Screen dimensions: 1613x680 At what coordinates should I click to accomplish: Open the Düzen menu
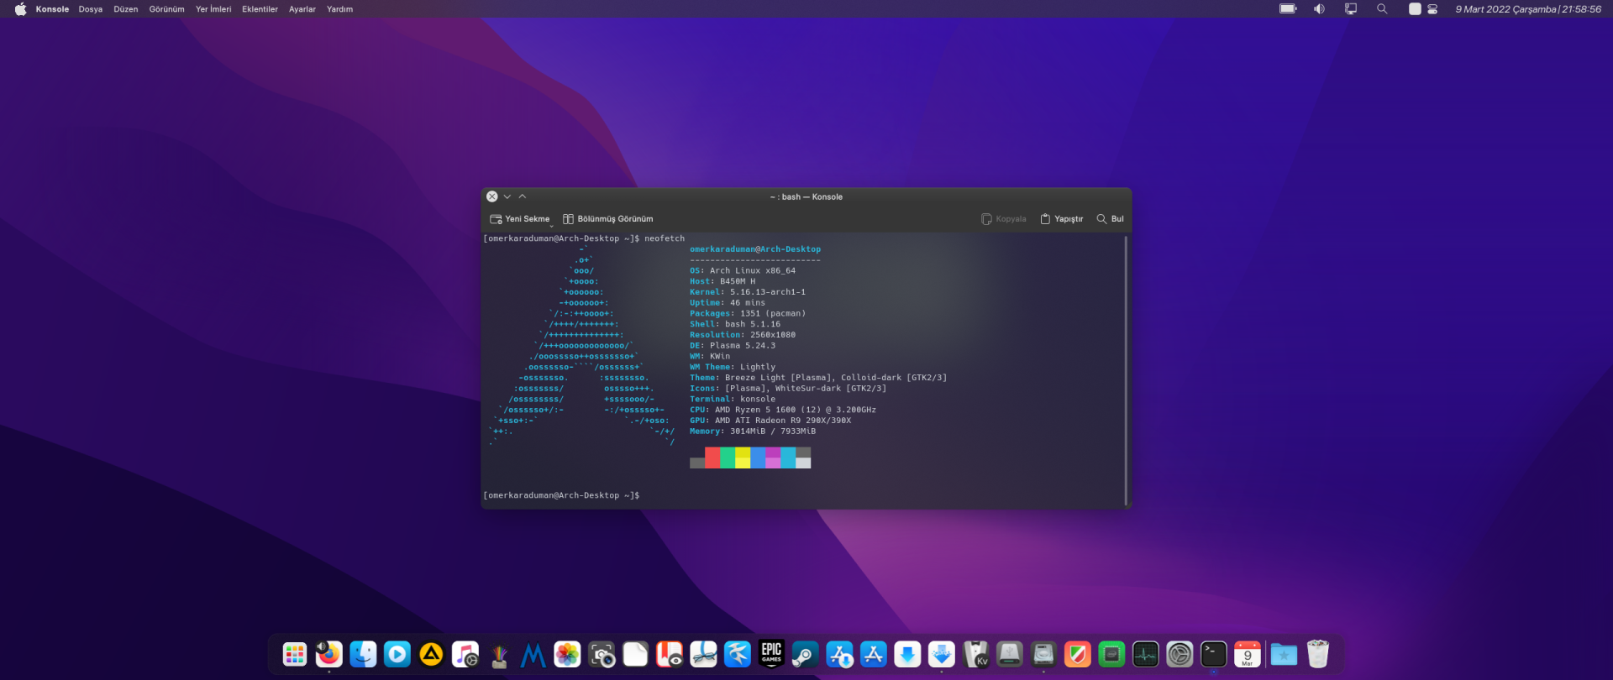click(x=126, y=9)
